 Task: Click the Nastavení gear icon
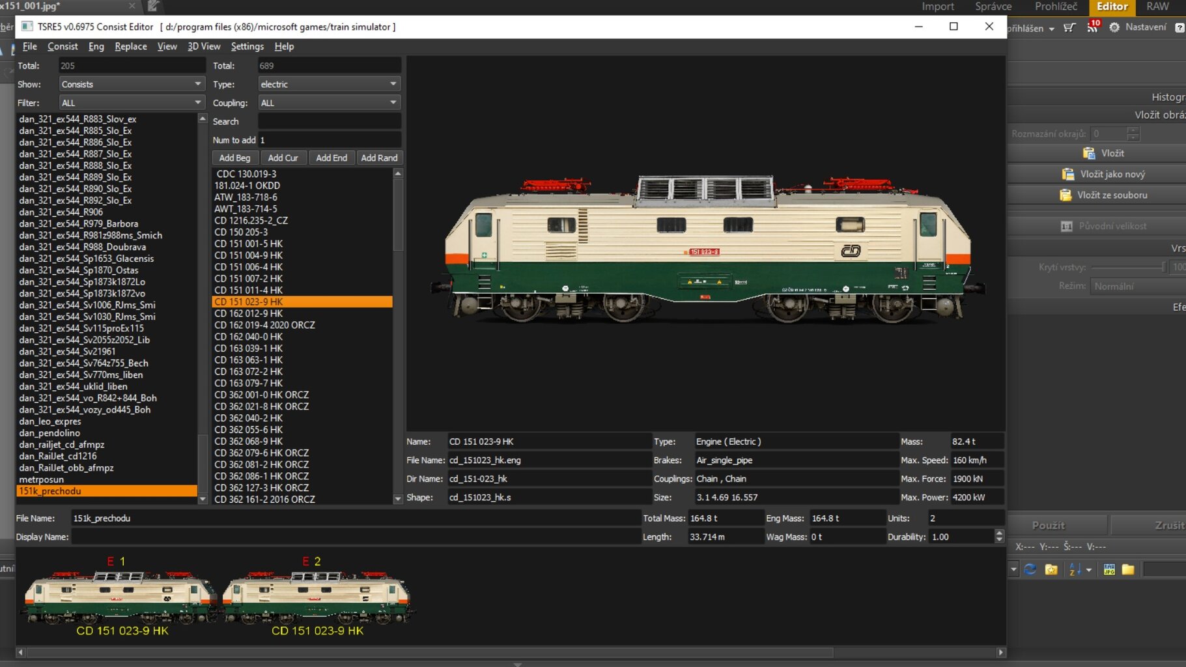coord(1114,27)
